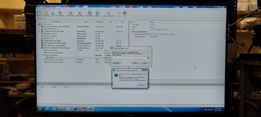Open the Help menu
This screenshot has height=117, width=261.
pos(59,9)
